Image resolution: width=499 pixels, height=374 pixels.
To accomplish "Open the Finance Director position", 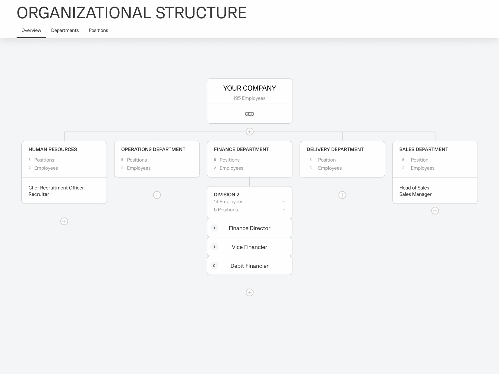I will (249, 228).
